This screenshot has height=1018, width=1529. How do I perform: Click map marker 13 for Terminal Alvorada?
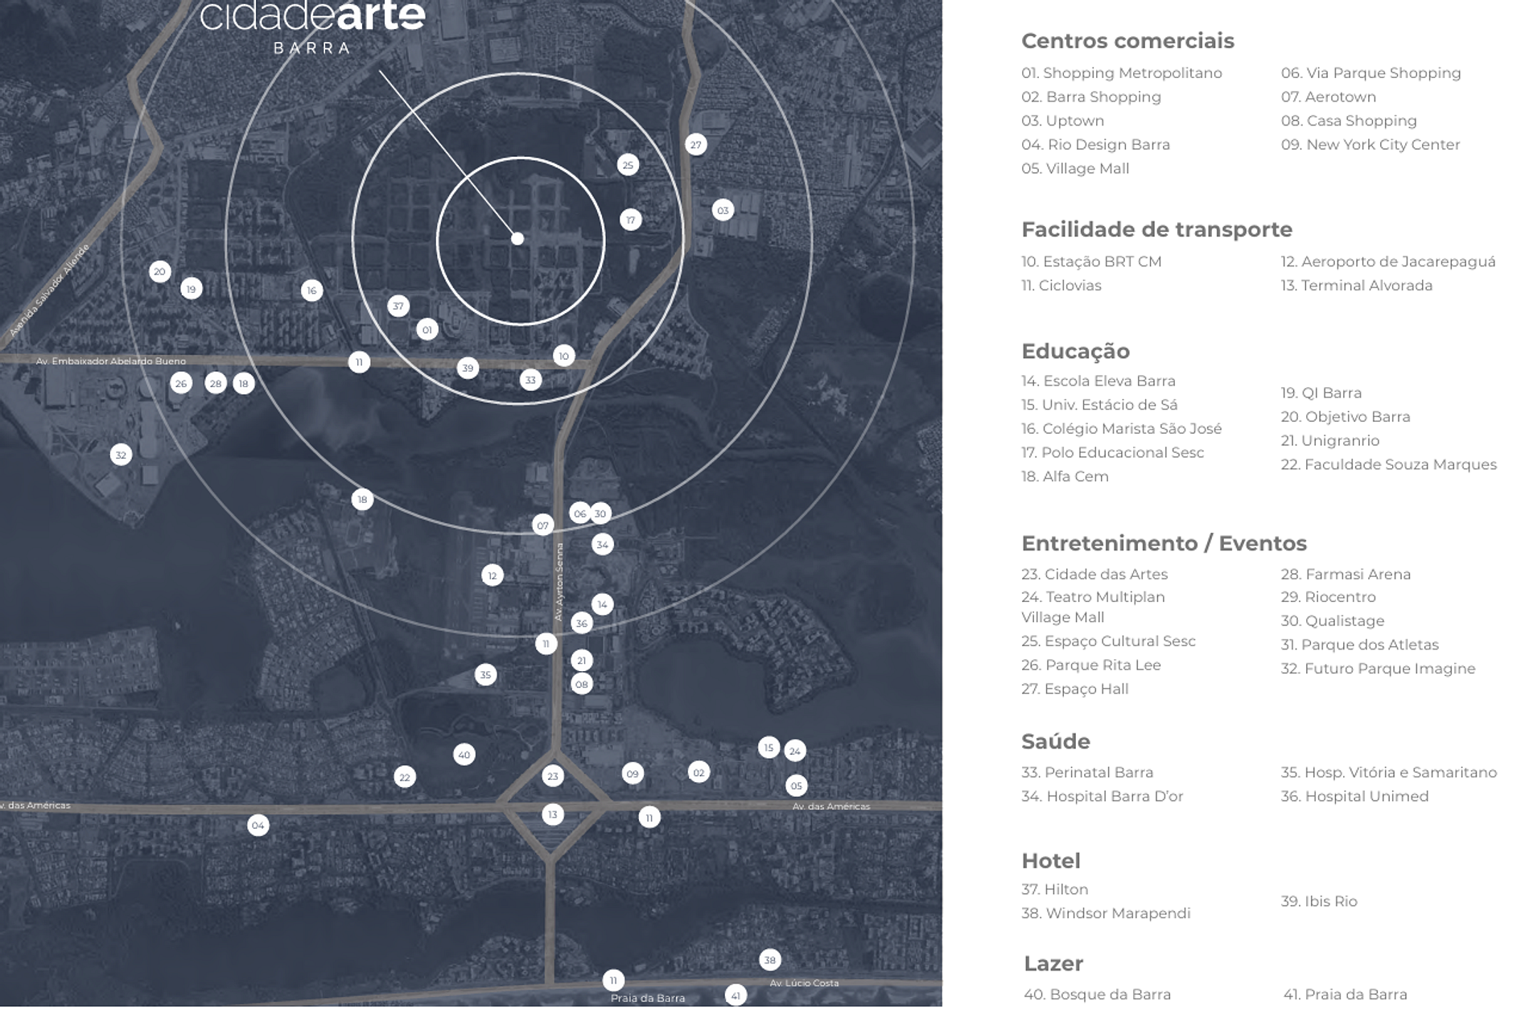(553, 814)
